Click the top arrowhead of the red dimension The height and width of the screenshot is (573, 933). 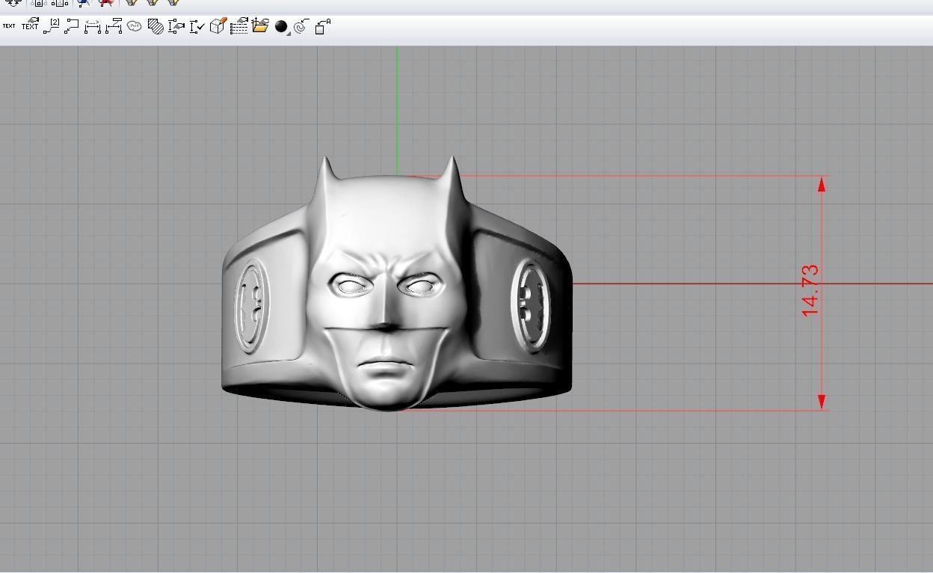[822, 185]
